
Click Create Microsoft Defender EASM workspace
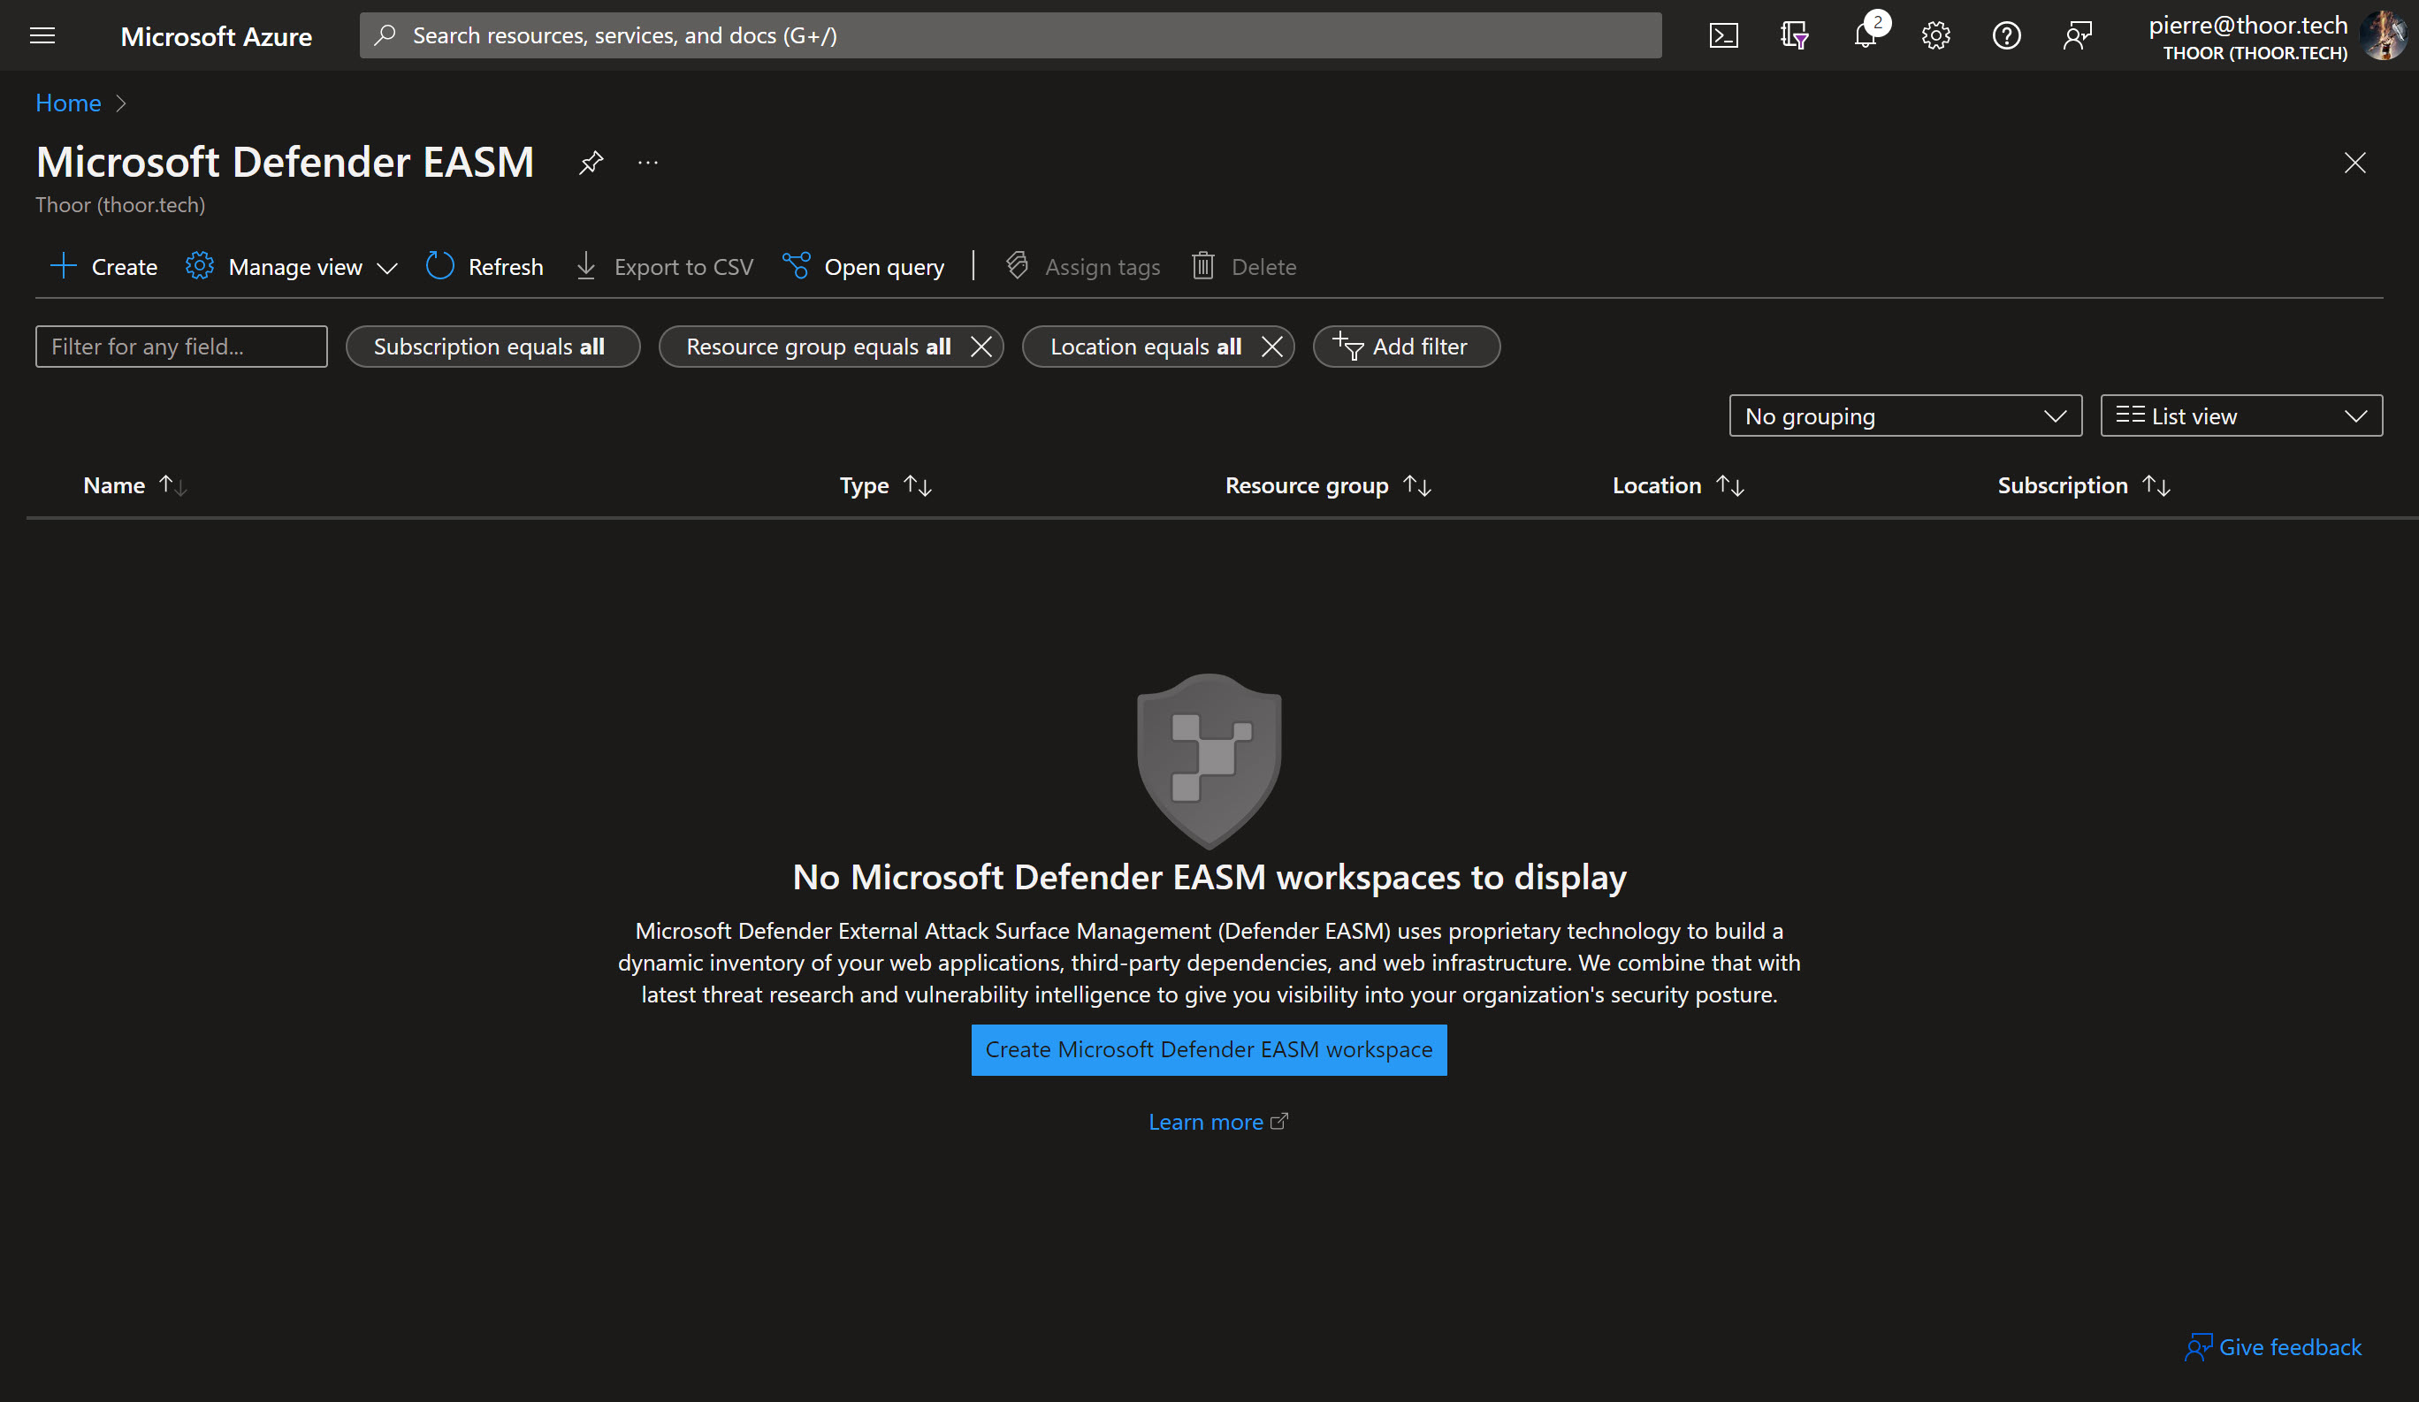[x=1209, y=1050]
